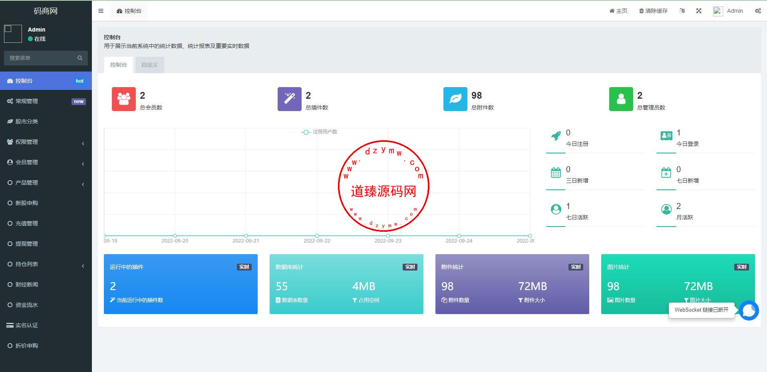Focus the 搜索菜单 search field
767x372 pixels.
[40, 58]
